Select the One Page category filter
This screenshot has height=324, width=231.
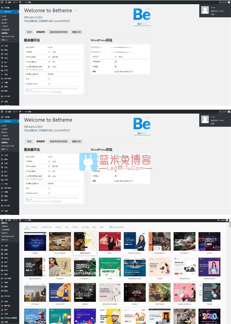point(85,227)
